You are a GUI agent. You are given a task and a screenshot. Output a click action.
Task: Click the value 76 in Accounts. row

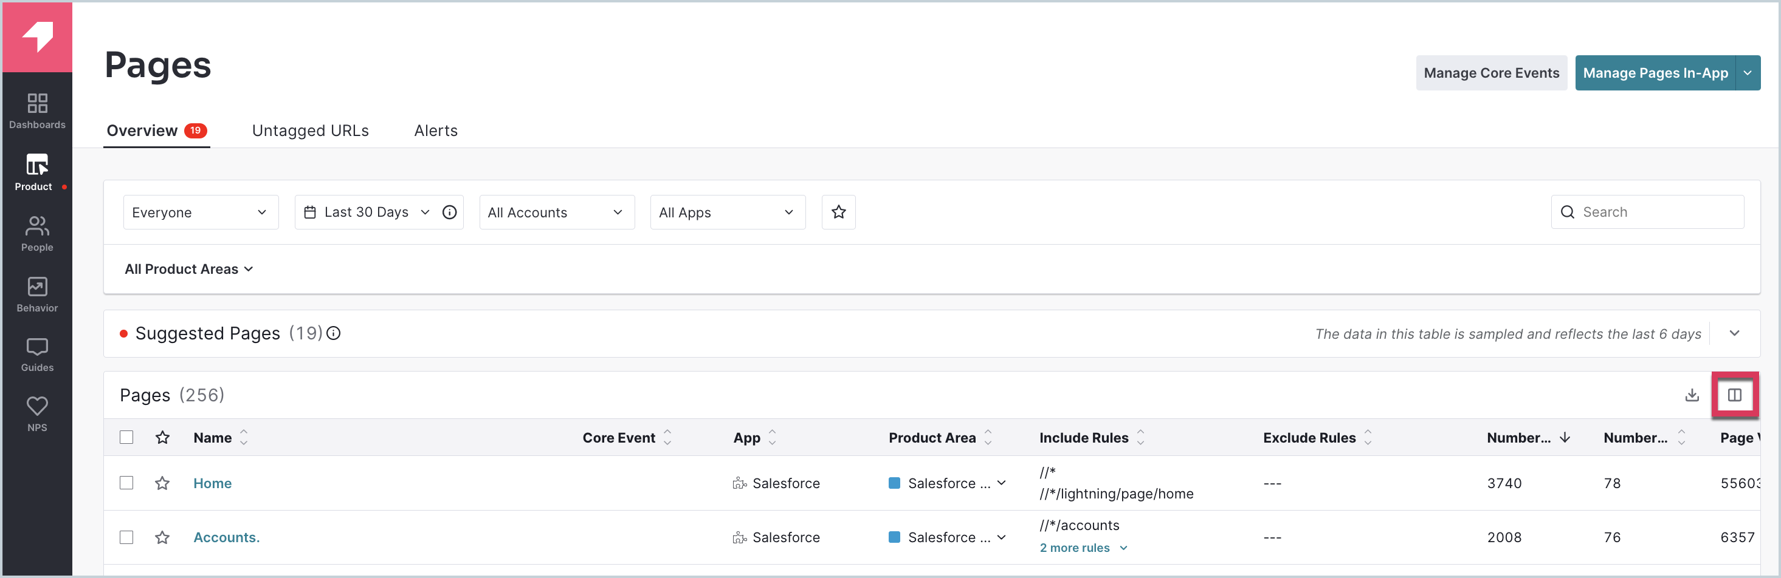[1612, 537]
